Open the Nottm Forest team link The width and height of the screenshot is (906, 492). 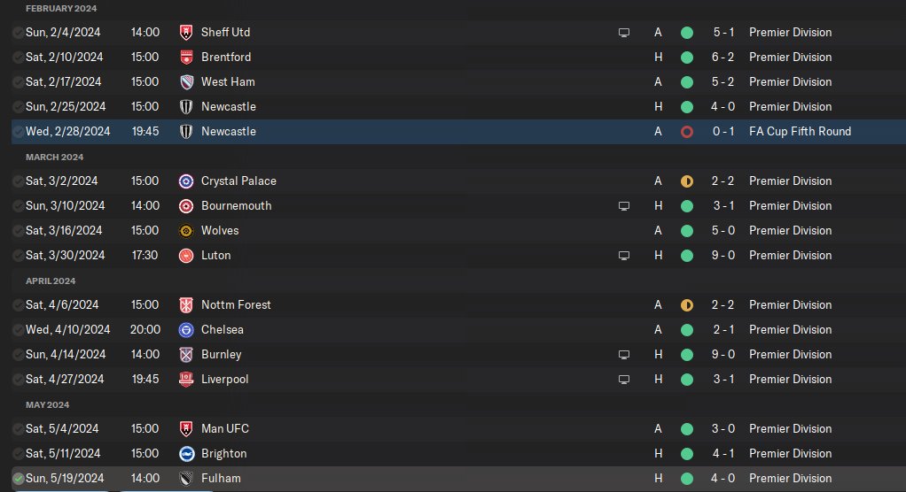pos(236,305)
